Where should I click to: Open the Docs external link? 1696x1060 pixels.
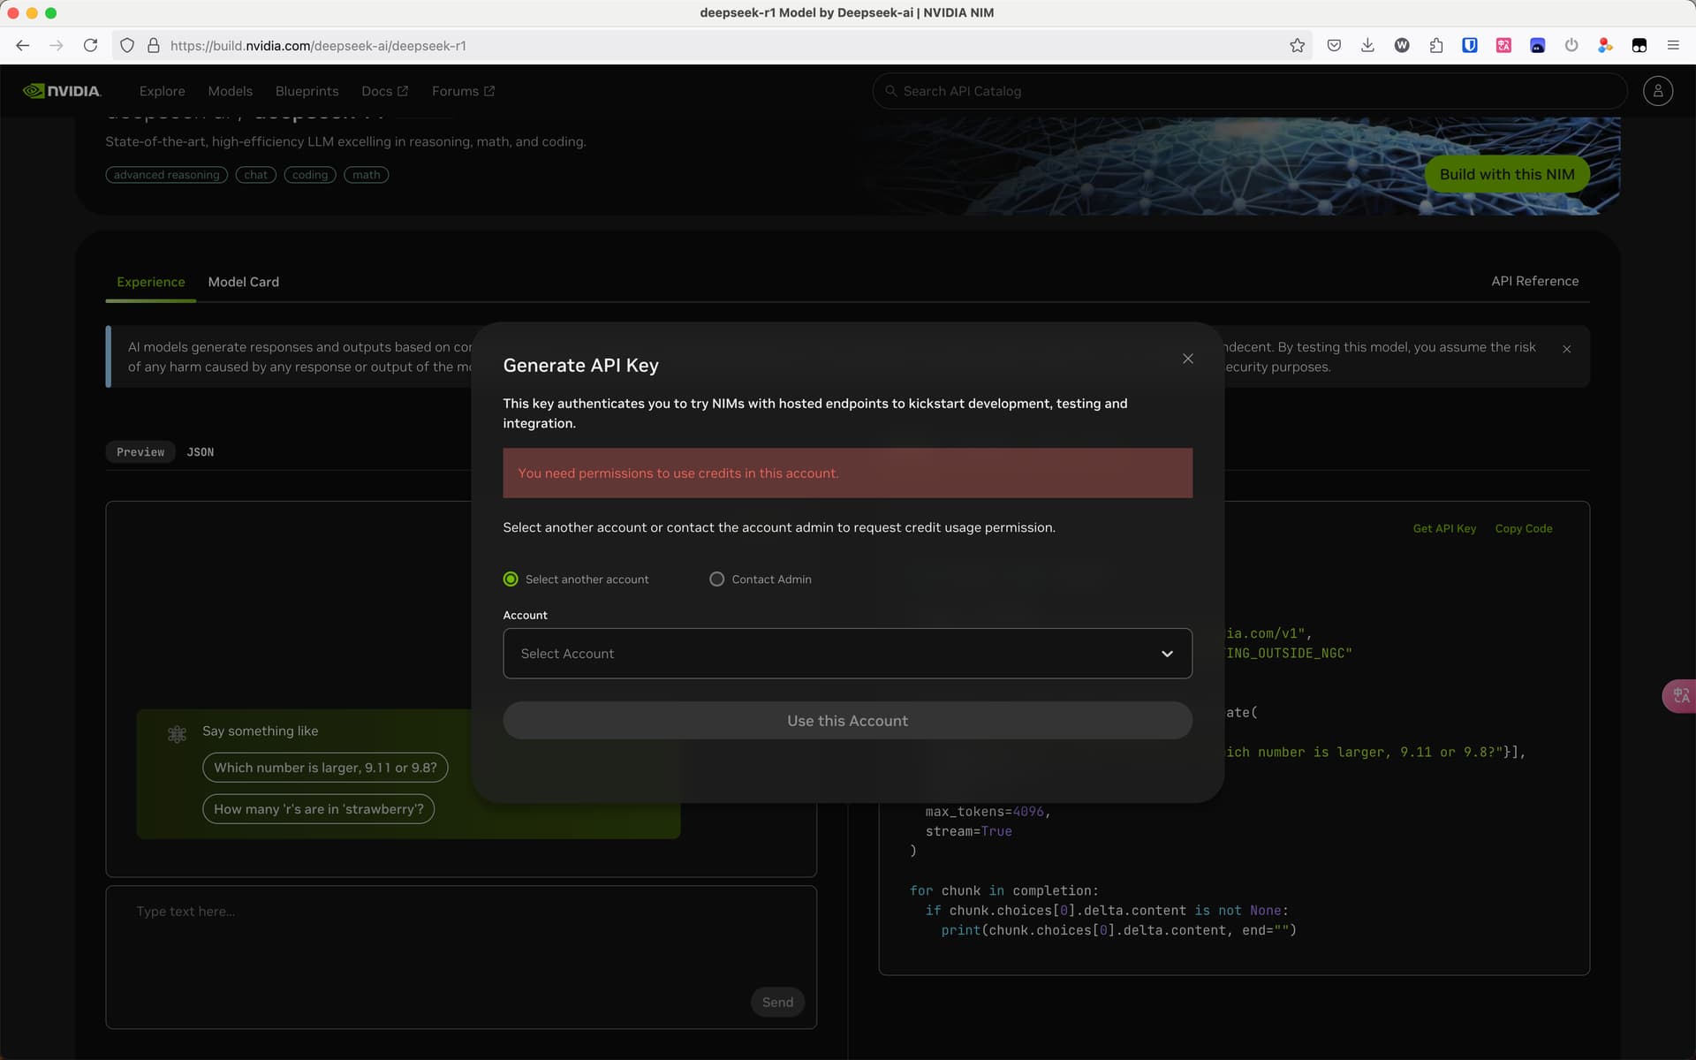pyautogui.click(x=384, y=91)
